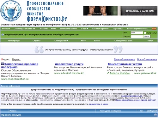Visit www.stopcorruption.ru link
This screenshot has height=118, width=158.
(x=15, y=79)
